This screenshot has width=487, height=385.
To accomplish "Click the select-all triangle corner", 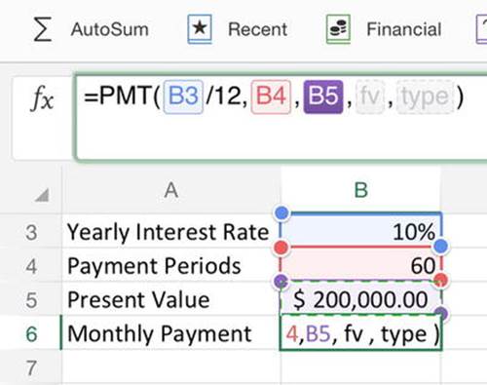I will [42, 195].
